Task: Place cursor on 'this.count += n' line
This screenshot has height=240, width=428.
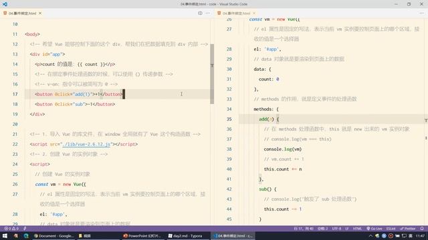Action: [283, 169]
